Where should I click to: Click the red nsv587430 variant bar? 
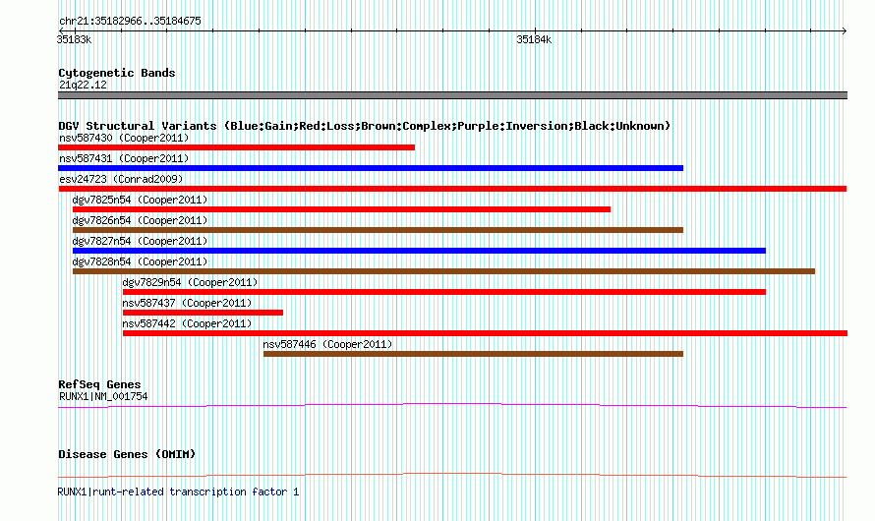click(237, 147)
